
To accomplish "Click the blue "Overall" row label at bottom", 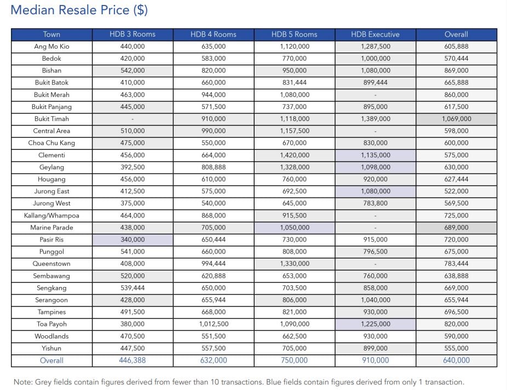I will click(51, 360).
